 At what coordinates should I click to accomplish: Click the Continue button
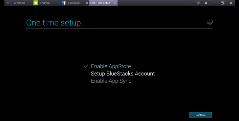click(201, 115)
